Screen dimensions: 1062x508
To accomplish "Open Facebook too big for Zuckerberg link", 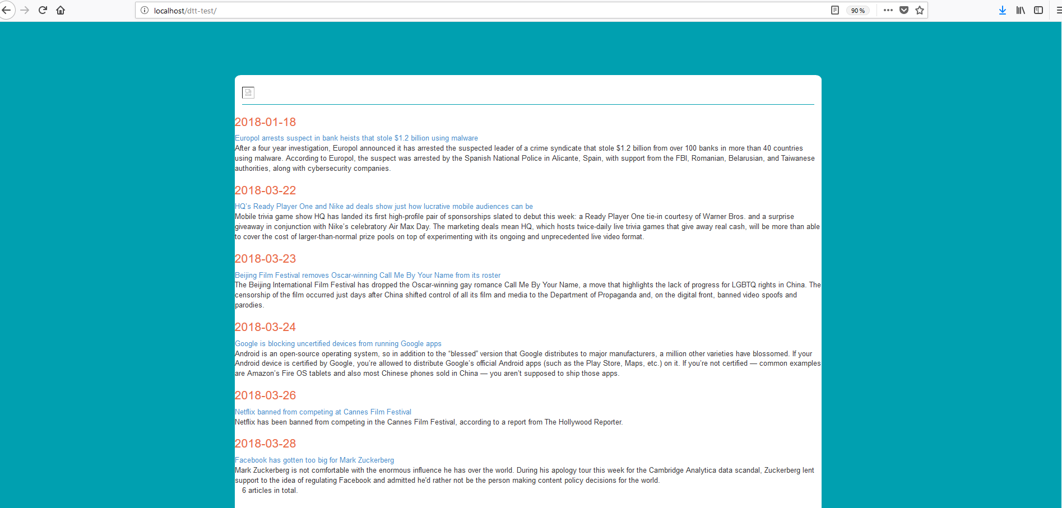I will pos(314,460).
